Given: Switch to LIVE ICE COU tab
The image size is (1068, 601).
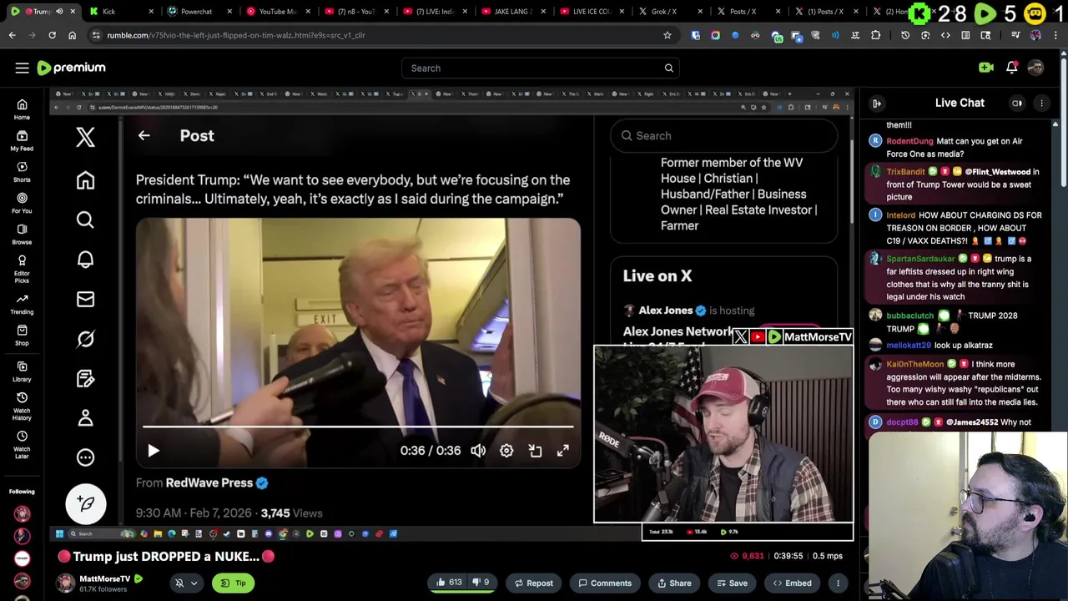Looking at the screenshot, I should click(590, 12).
